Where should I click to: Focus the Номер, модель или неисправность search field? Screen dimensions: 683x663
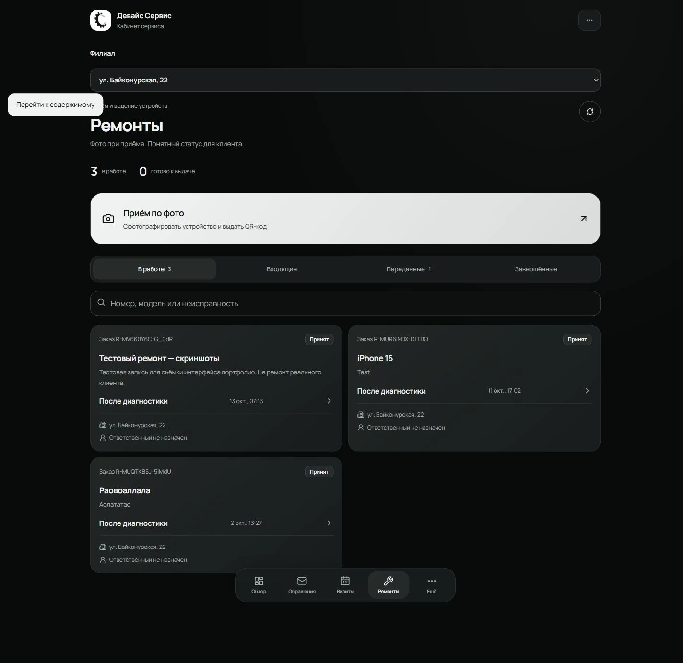[x=345, y=303]
